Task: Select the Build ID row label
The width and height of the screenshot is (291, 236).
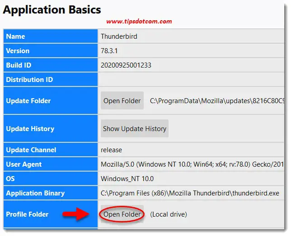Action: 19,65
